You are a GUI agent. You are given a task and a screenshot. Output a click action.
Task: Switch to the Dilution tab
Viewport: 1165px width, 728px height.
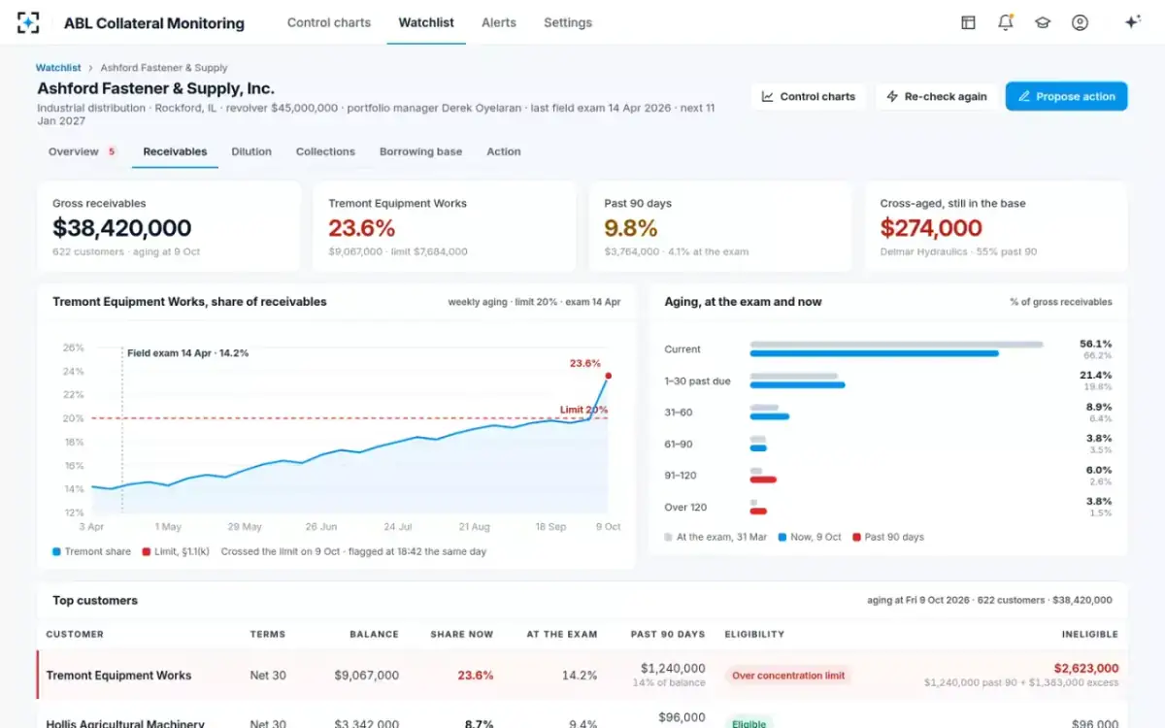click(x=251, y=151)
